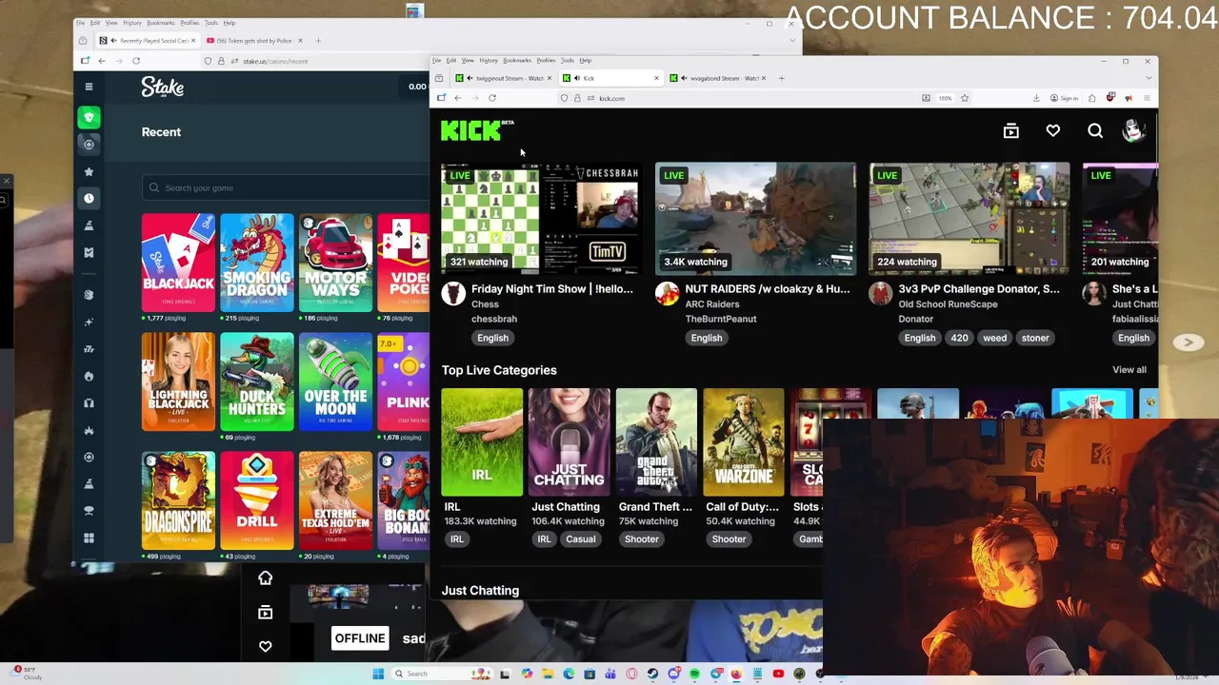Open the Old School RuneScape stream thumbnail

click(969, 220)
